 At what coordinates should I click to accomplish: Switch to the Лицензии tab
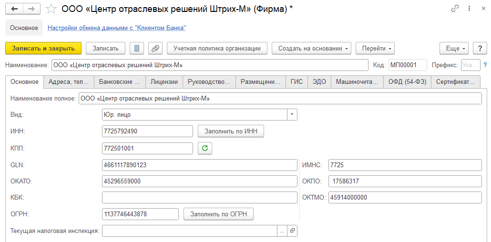pos(164,81)
